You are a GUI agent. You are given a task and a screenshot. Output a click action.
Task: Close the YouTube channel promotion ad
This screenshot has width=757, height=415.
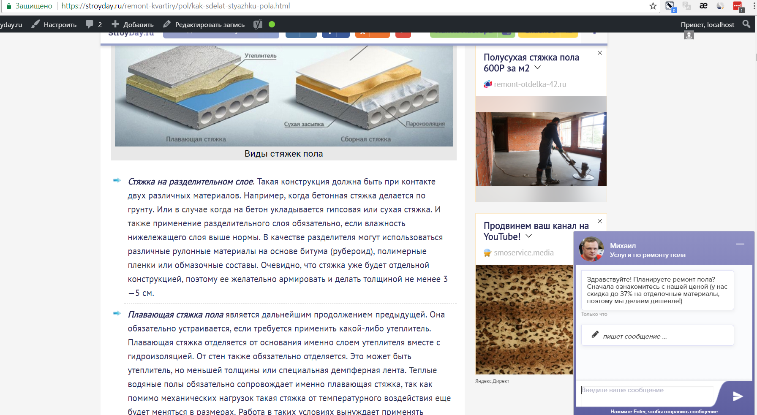point(600,221)
